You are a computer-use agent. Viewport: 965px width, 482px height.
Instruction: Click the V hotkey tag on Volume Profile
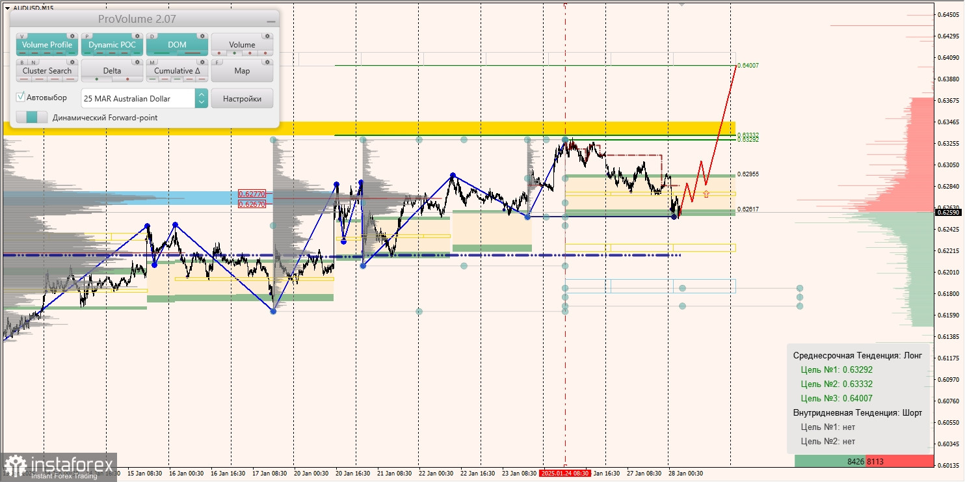coord(22,36)
